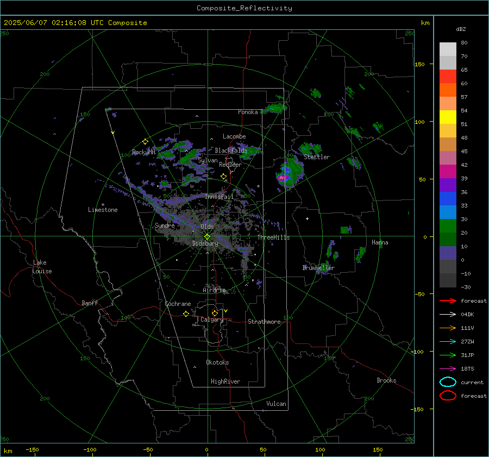Click the Lacombe city label

234,136
